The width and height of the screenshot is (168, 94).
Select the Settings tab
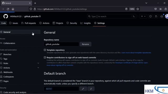[x=99, y=23]
